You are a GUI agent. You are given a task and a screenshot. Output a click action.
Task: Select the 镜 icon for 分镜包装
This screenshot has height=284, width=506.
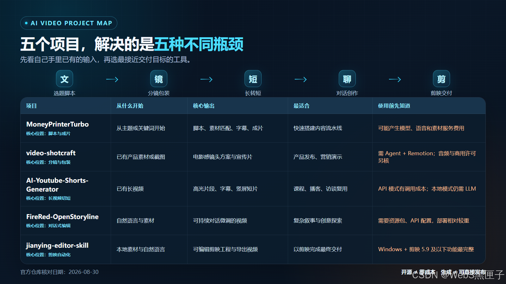[x=159, y=79]
